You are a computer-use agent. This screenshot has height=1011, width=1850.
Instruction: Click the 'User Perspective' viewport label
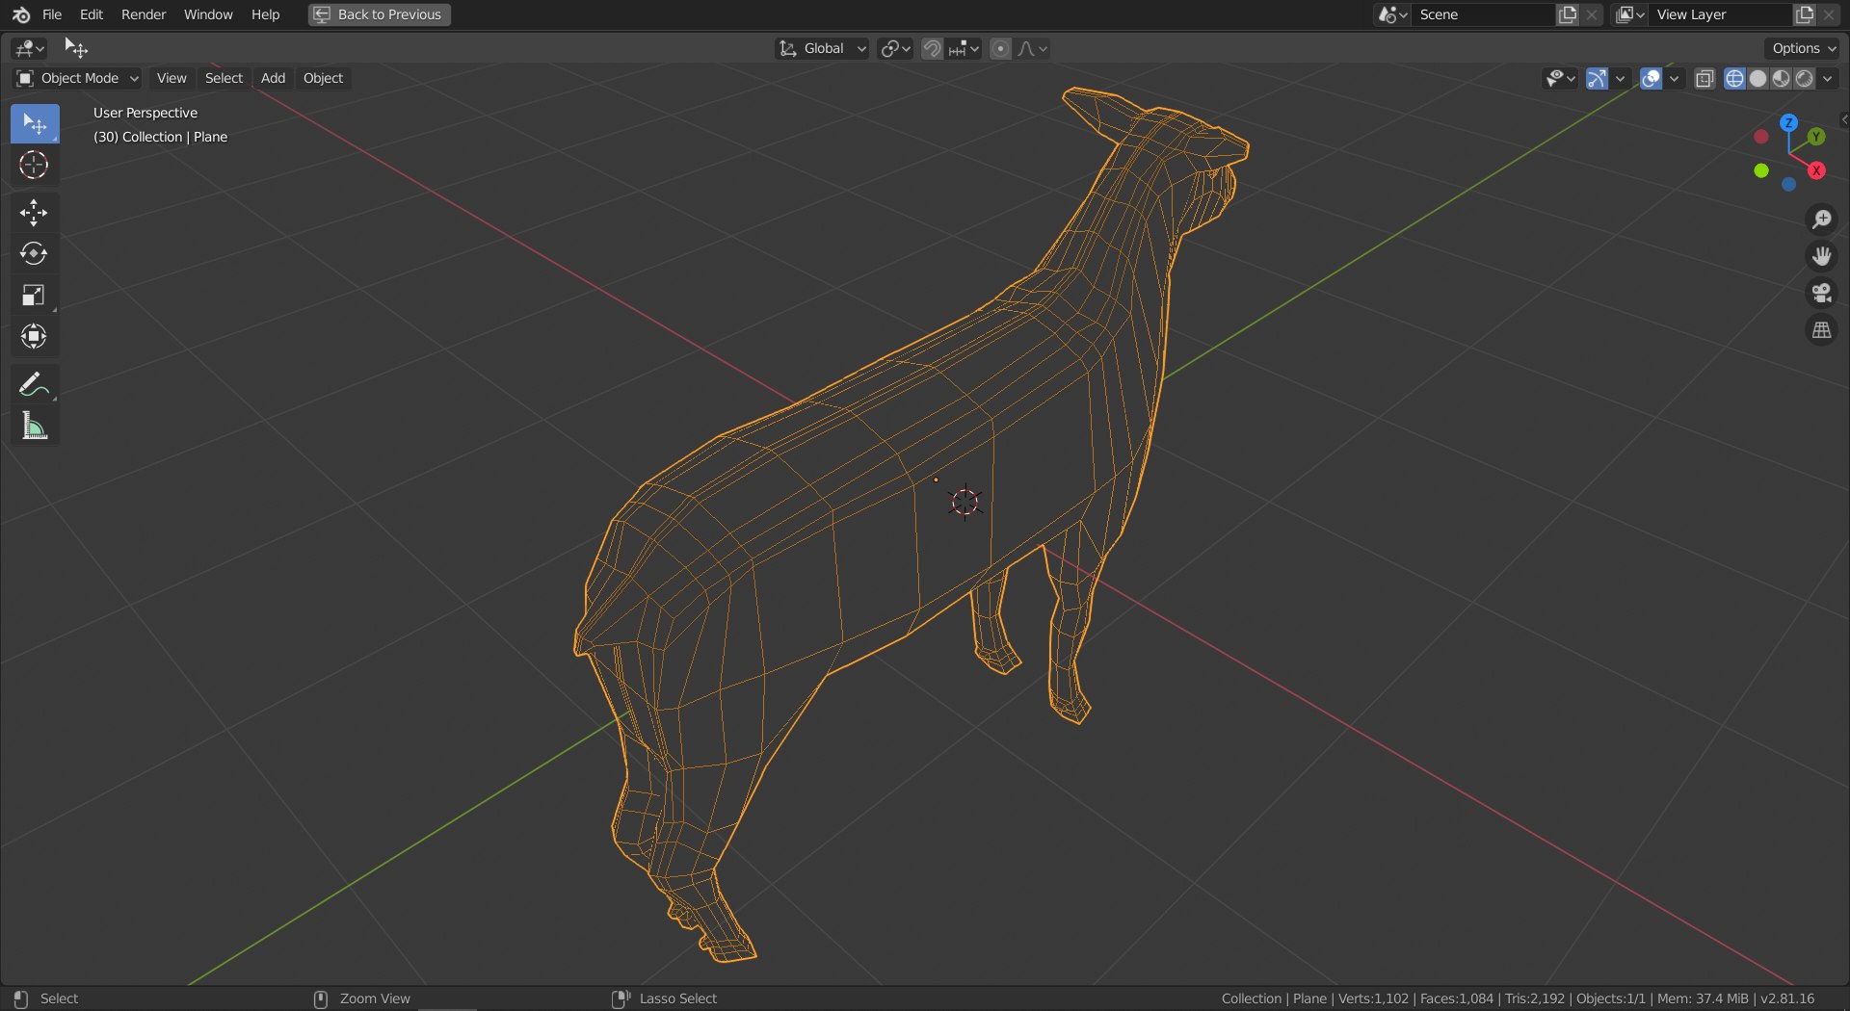(x=145, y=113)
